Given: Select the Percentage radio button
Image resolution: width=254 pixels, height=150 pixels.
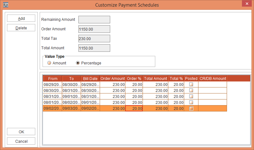Looking at the screenshot, I should click(78, 63).
